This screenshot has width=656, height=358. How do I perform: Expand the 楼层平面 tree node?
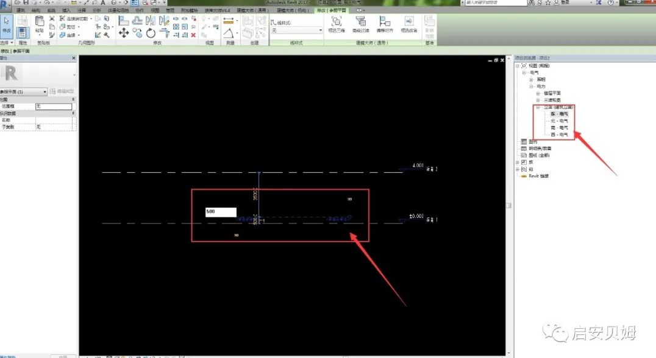pos(538,94)
